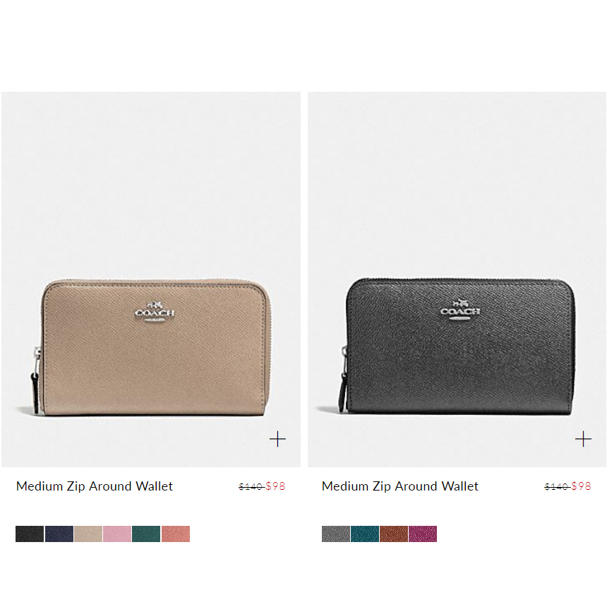Choose brown swatch for right wallet

[394, 534]
